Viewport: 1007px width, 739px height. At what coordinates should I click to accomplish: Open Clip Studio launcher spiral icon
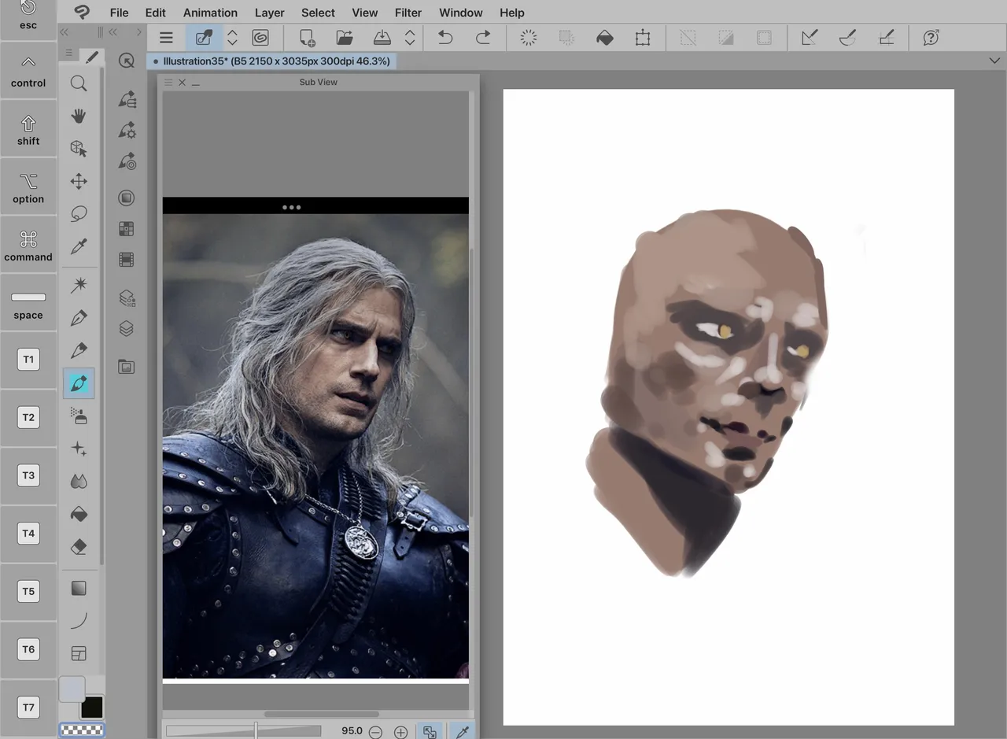pos(260,38)
